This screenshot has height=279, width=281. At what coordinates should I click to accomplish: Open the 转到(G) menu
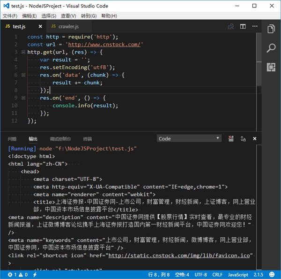click(x=89, y=16)
